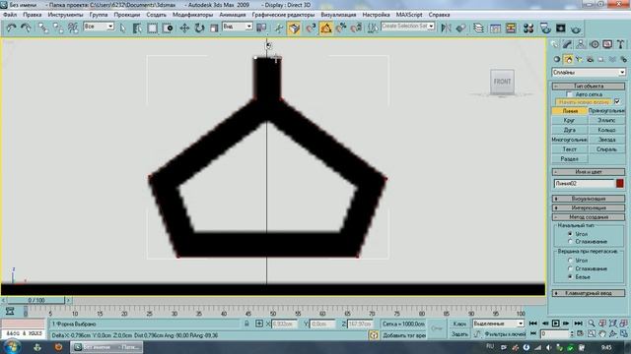This screenshot has height=354, width=631.
Task: Collapse the Имя и цвет rollout
Action: [589, 172]
